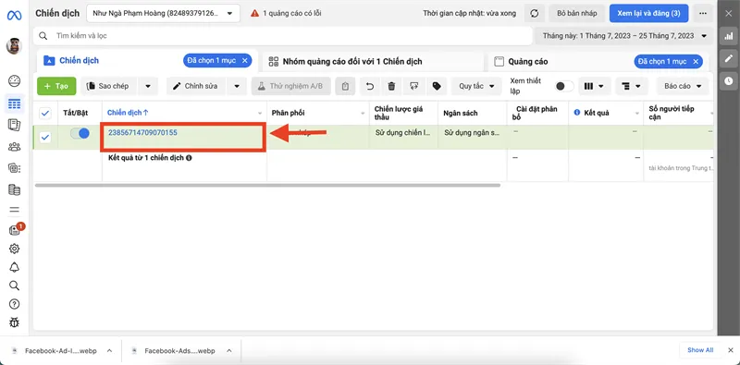Click the Kết quả column header
This screenshot has height=365, width=740.
(x=596, y=113)
